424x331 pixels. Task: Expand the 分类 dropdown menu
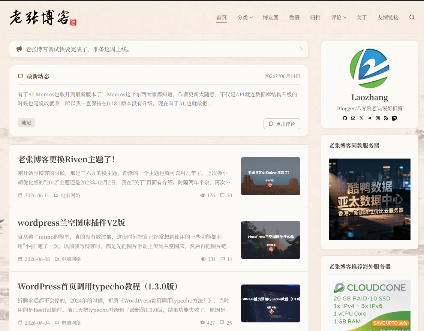click(245, 18)
